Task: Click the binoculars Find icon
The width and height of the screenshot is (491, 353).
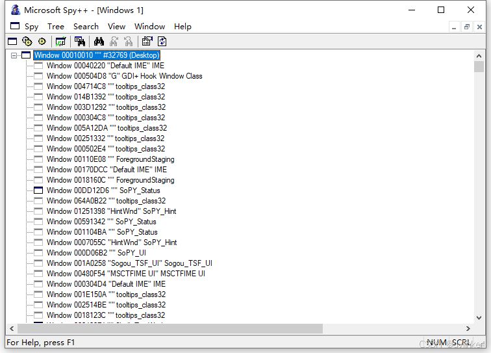Action: point(99,42)
